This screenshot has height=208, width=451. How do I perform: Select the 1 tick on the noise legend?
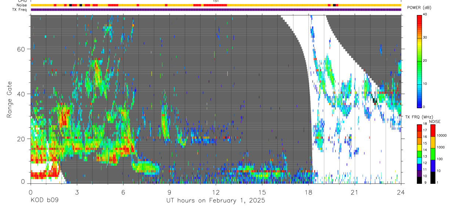[x=438, y=183]
